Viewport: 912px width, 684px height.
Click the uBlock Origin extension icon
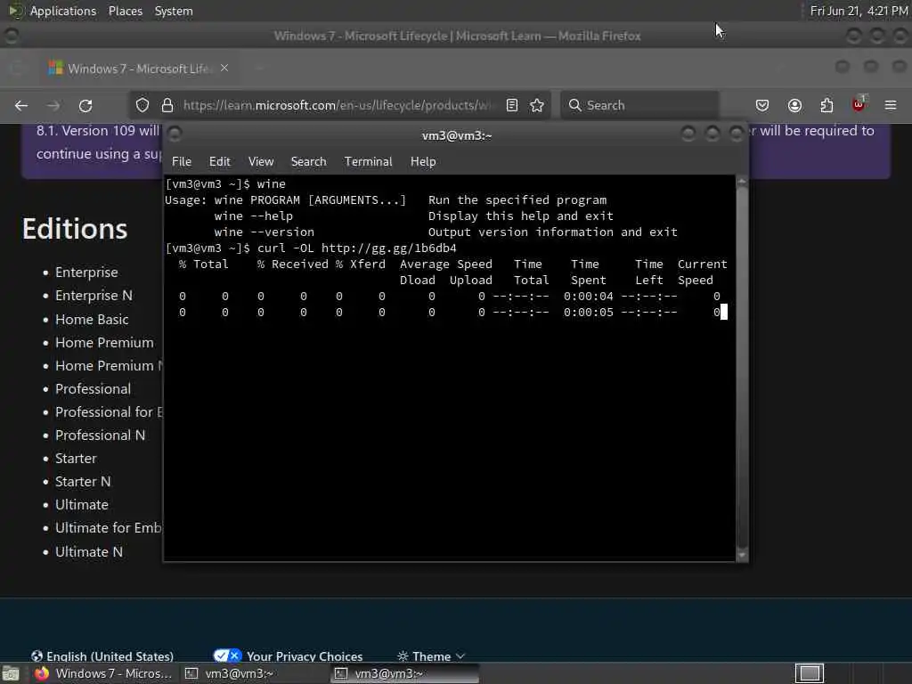pyautogui.click(x=859, y=104)
